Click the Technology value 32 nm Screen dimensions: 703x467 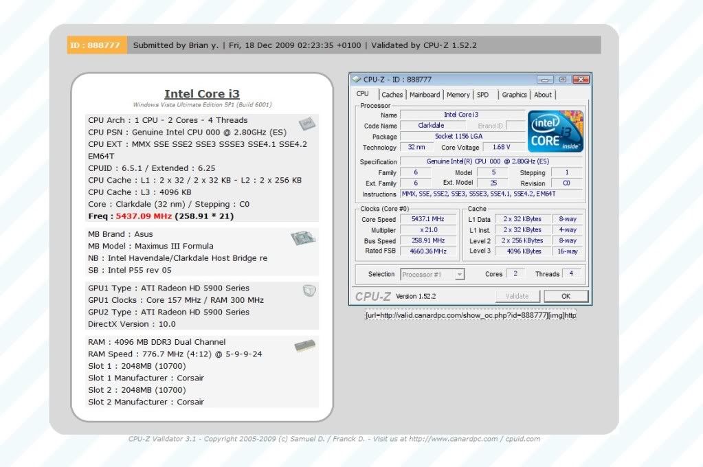[416, 147]
